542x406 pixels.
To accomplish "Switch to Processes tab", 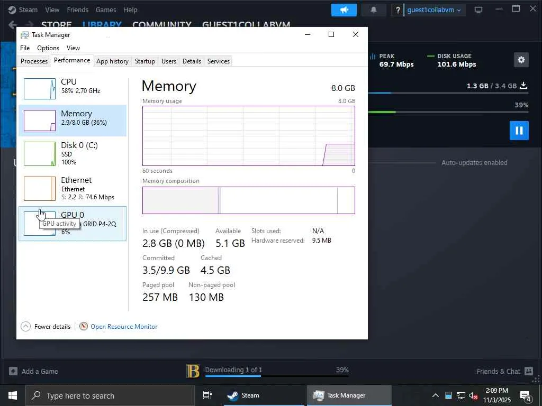I will point(34,61).
